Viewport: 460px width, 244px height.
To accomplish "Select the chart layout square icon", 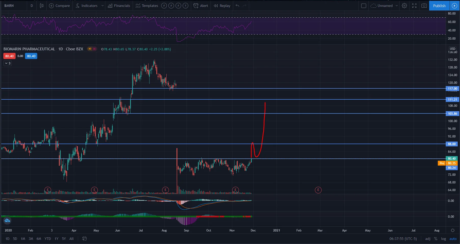I will 364,6.
